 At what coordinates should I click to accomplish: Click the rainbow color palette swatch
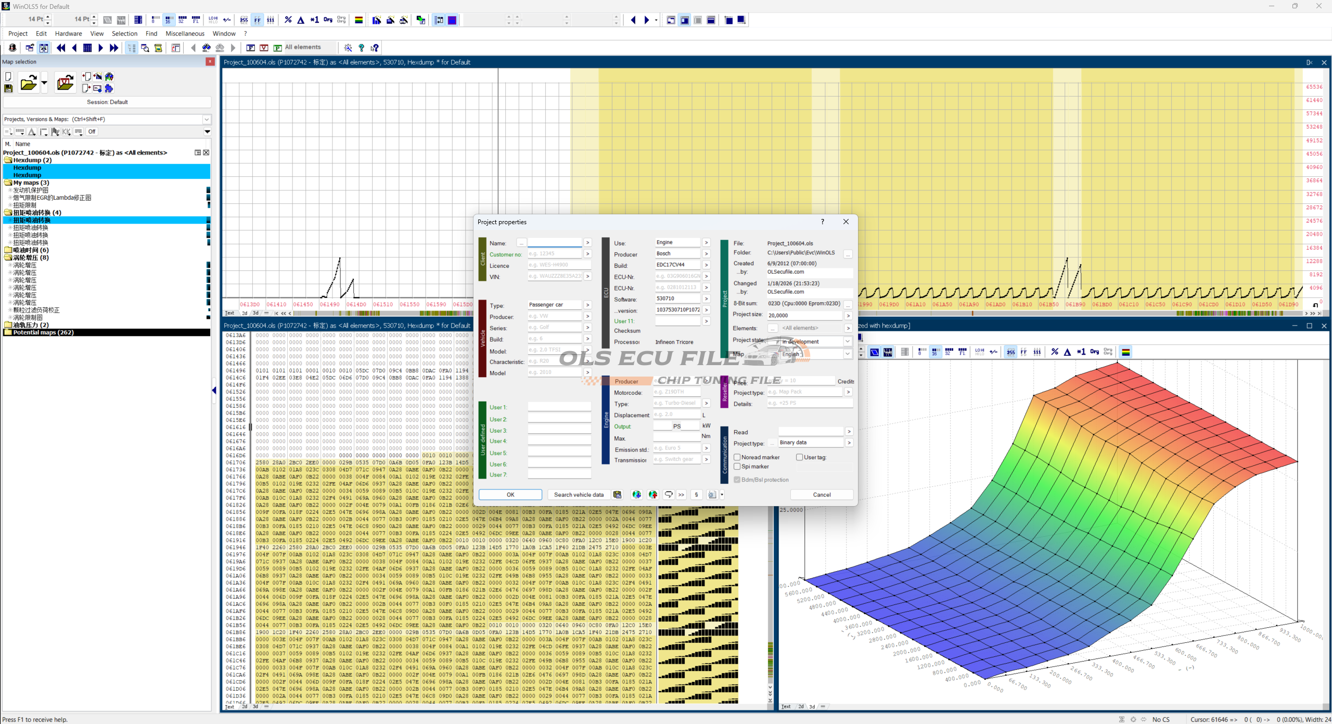tap(358, 20)
